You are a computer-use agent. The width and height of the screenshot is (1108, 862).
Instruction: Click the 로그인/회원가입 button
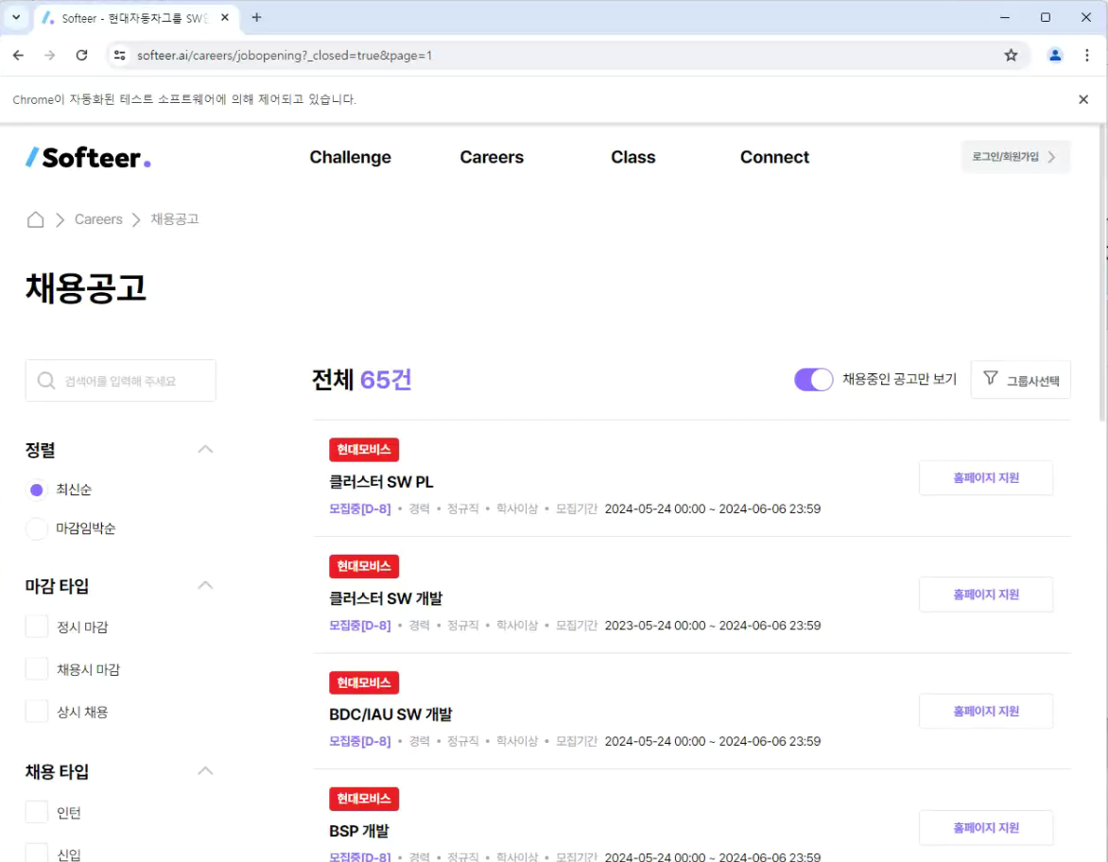(x=1015, y=157)
